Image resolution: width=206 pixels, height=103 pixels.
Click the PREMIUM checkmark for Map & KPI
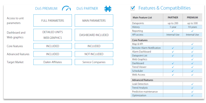click(192, 44)
